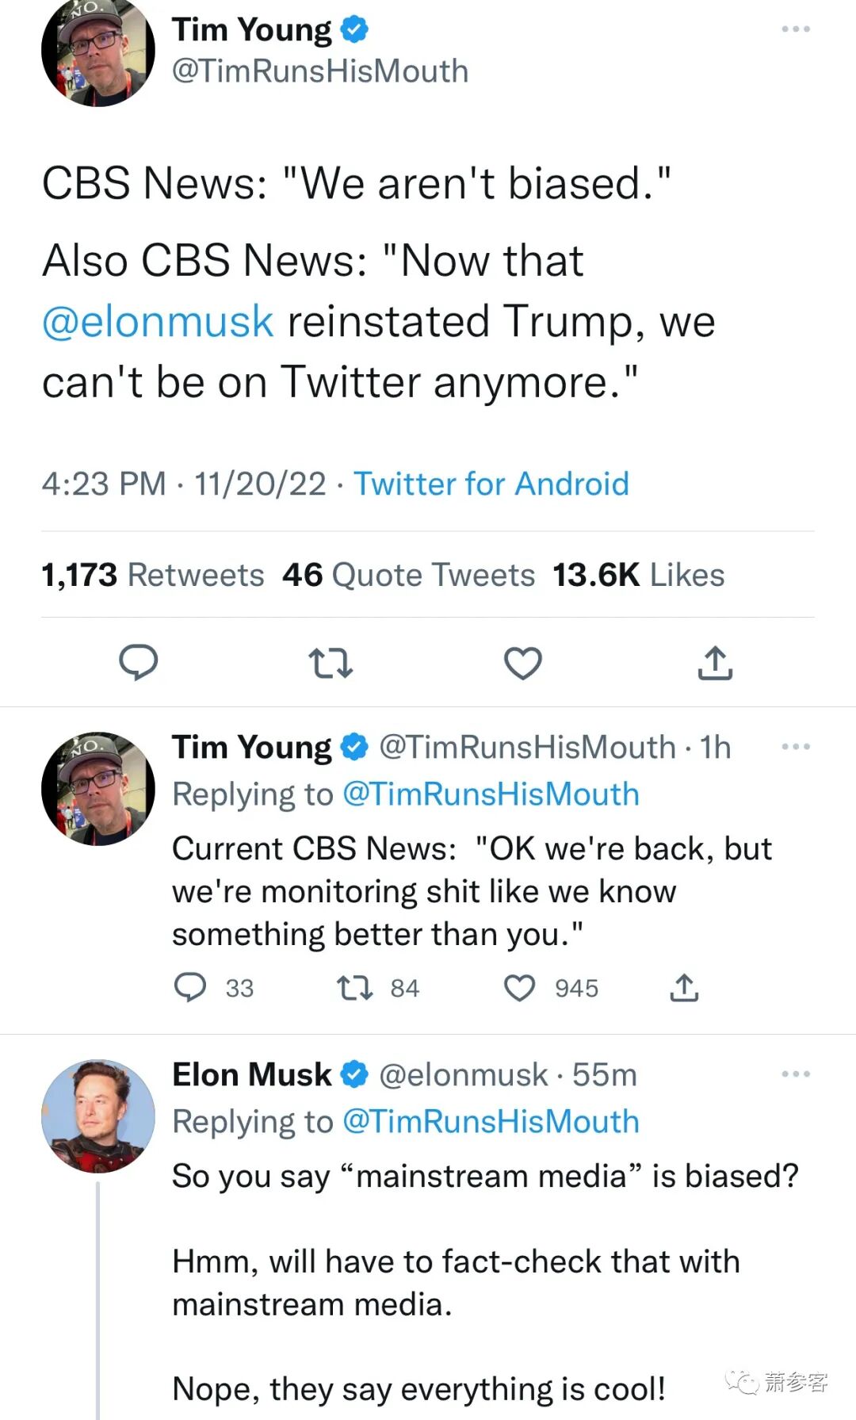856x1420 pixels.
Task: View the 13.6K Likes list
Action: pyautogui.click(x=638, y=575)
